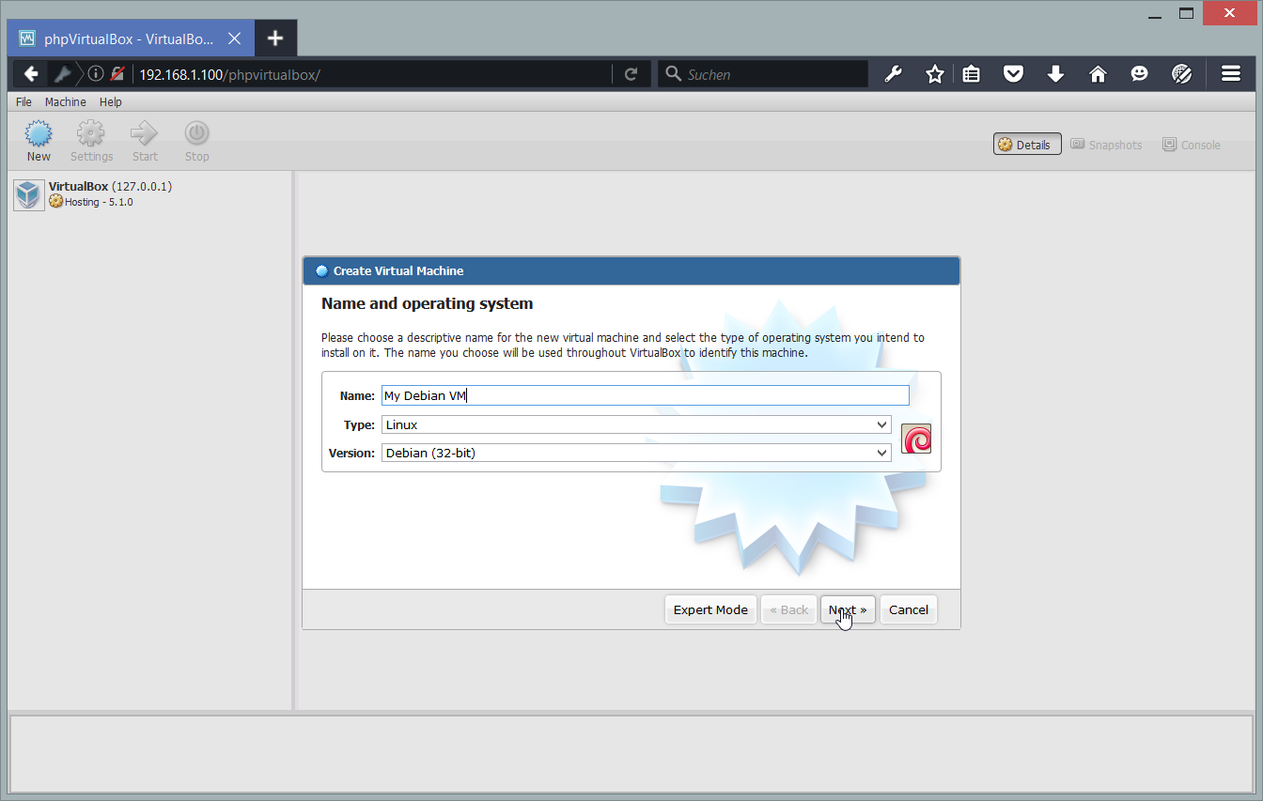The image size is (1263, 801).
Task: Click the striped globe toolbar icon
Action: 1182,74
